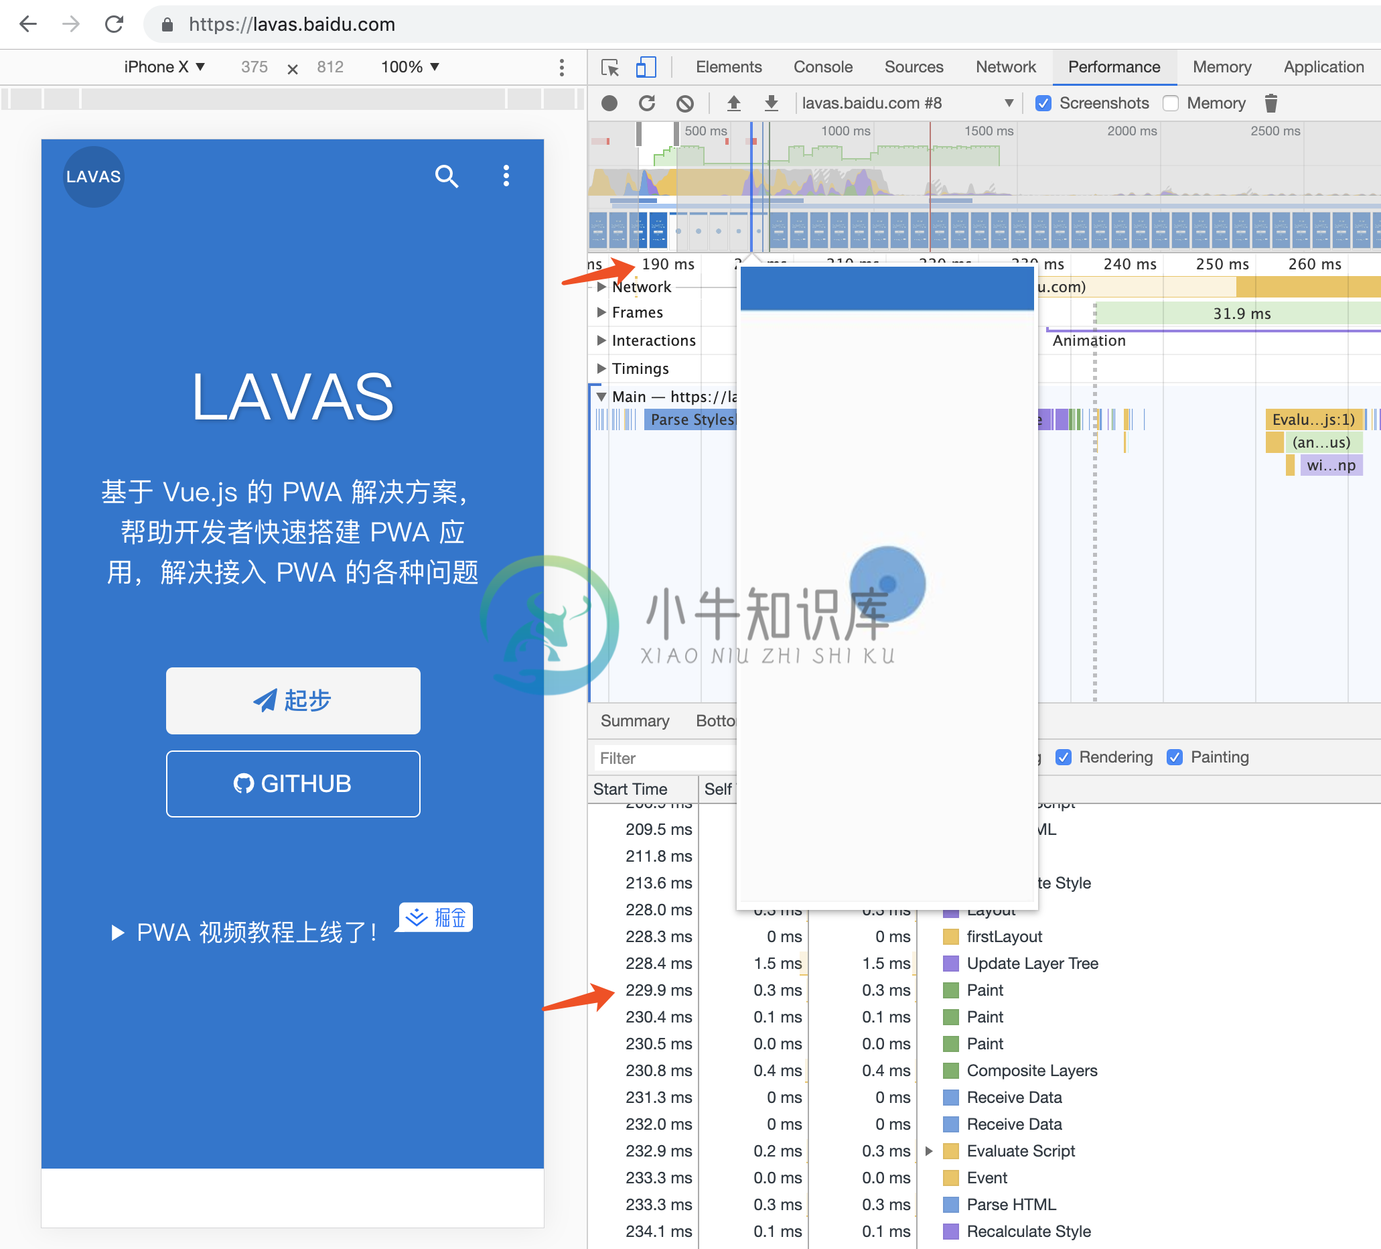Open the Application tab
The height and width of the screenshot is (1249, 1381).
pyautogui.click(x=1323, y=67)
